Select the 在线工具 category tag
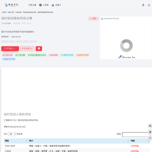The height and width of the screenshot is (152, 152). 8,55
